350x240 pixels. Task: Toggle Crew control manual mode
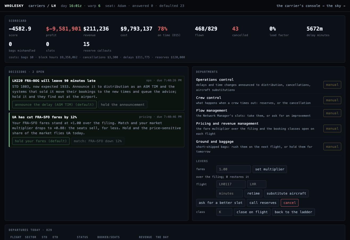tap(332, 100)
